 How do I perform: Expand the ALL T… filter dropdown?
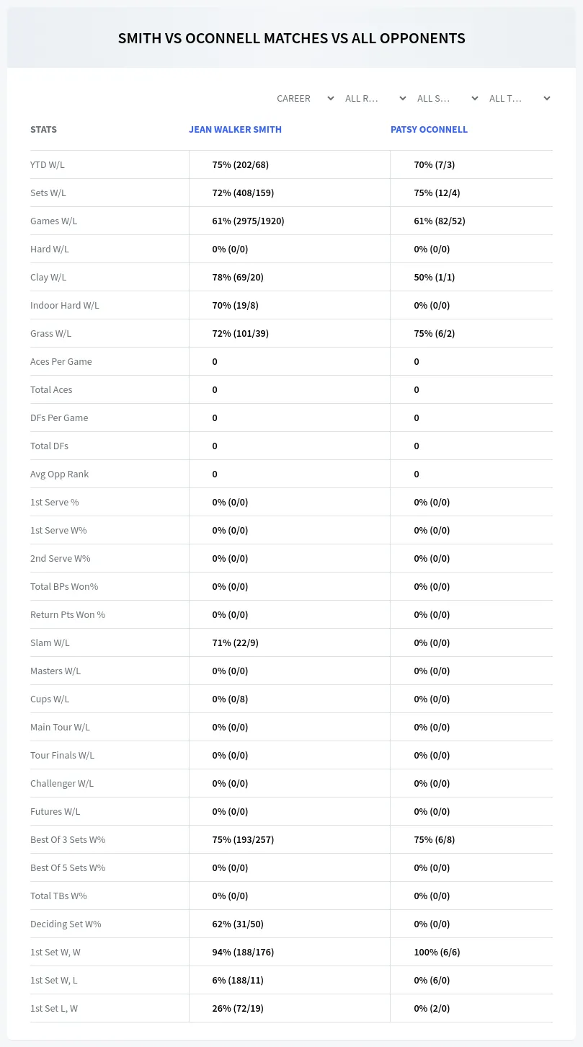519,99
